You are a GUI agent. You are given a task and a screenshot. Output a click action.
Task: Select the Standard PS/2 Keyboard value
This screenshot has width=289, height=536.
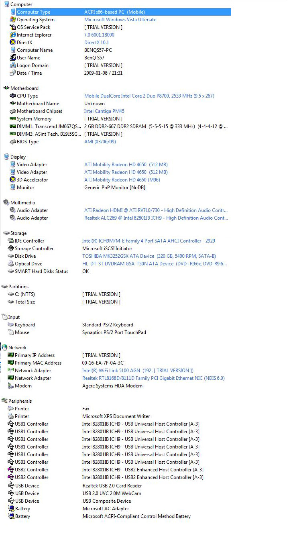[x=108, y=325]
